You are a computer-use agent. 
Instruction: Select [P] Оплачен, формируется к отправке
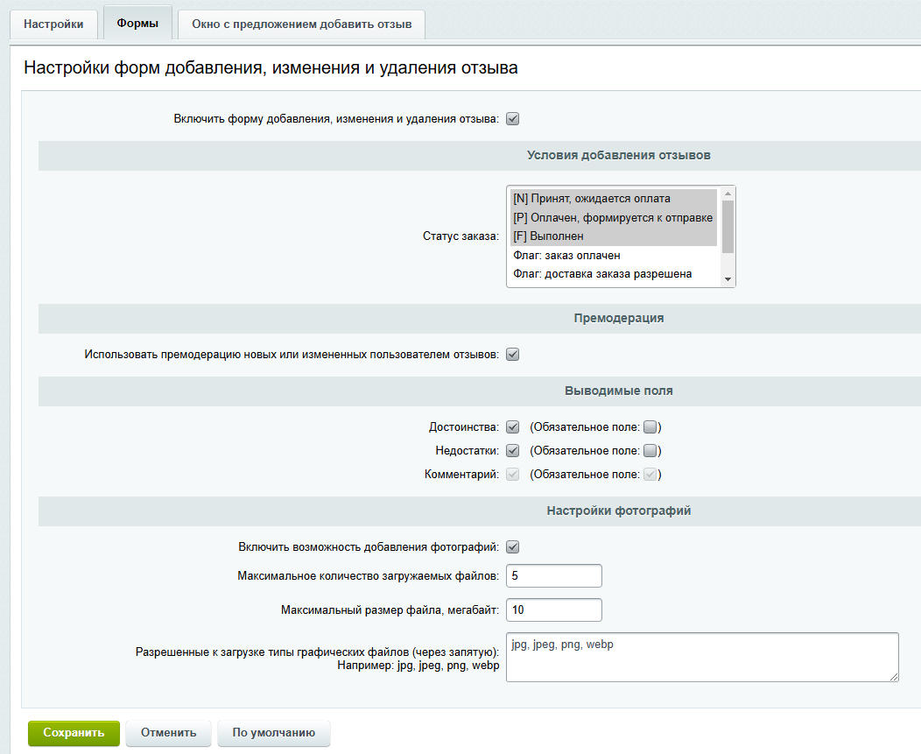pos(613,217)
